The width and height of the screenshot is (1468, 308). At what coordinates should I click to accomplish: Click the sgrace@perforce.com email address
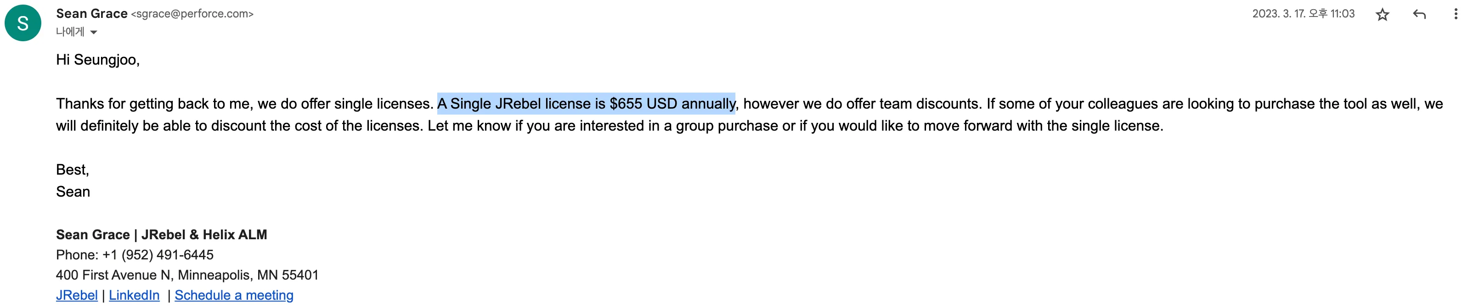click(192, 14)
